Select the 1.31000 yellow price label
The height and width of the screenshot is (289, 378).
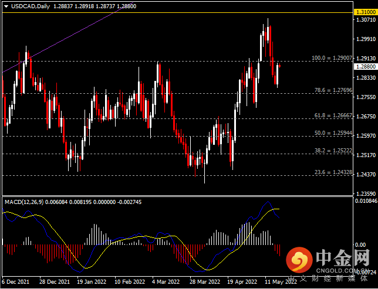(366, 12)
